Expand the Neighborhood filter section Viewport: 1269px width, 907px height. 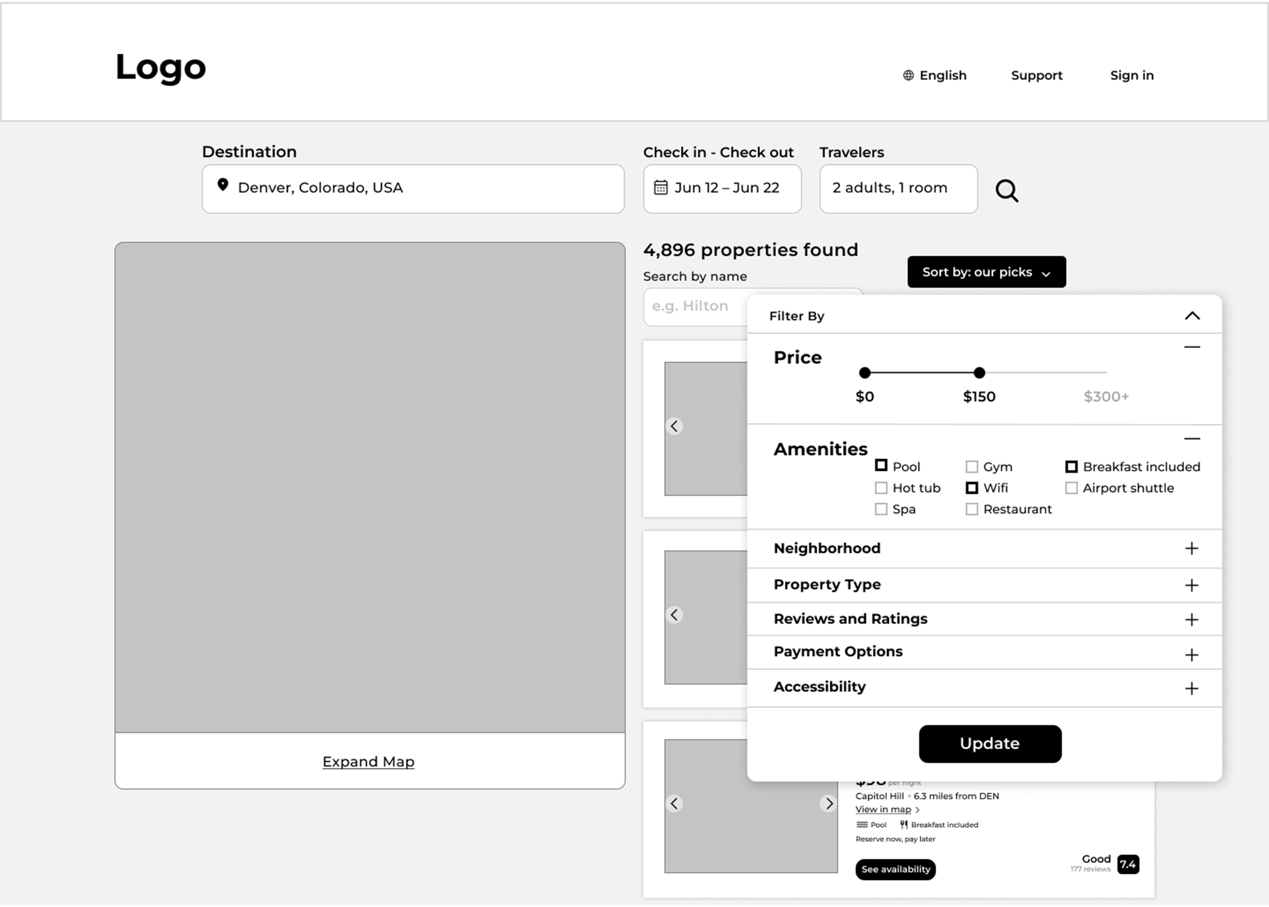pos(1191,548)
